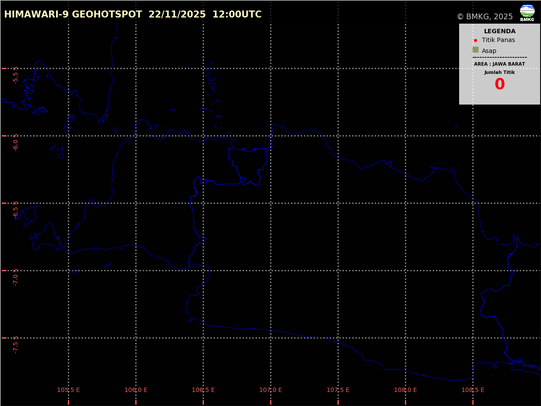Screen dimensions: 541x406
Task: Click the 108.0 E longitude label
Action: [x=405, y=390]
